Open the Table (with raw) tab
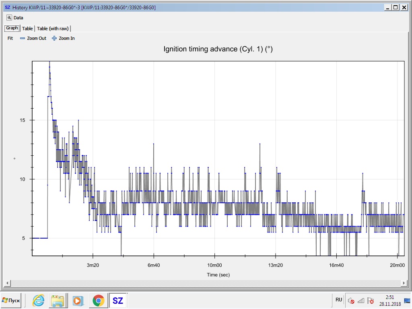 tap(53, 29)
